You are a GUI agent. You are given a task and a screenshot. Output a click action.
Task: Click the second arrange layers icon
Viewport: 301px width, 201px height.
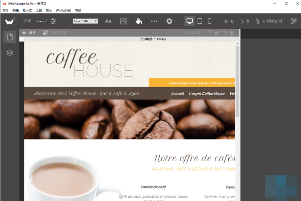[217, 33]
